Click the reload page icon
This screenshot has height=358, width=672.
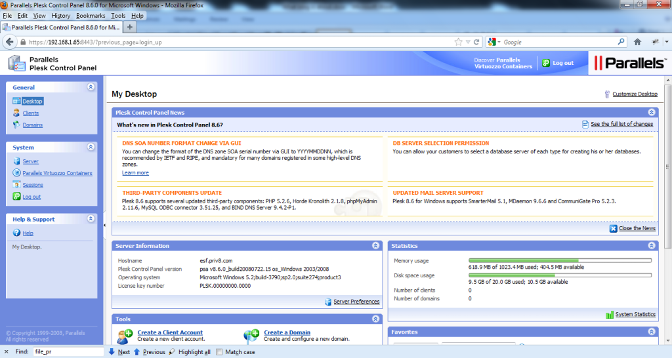coord(476,42)
